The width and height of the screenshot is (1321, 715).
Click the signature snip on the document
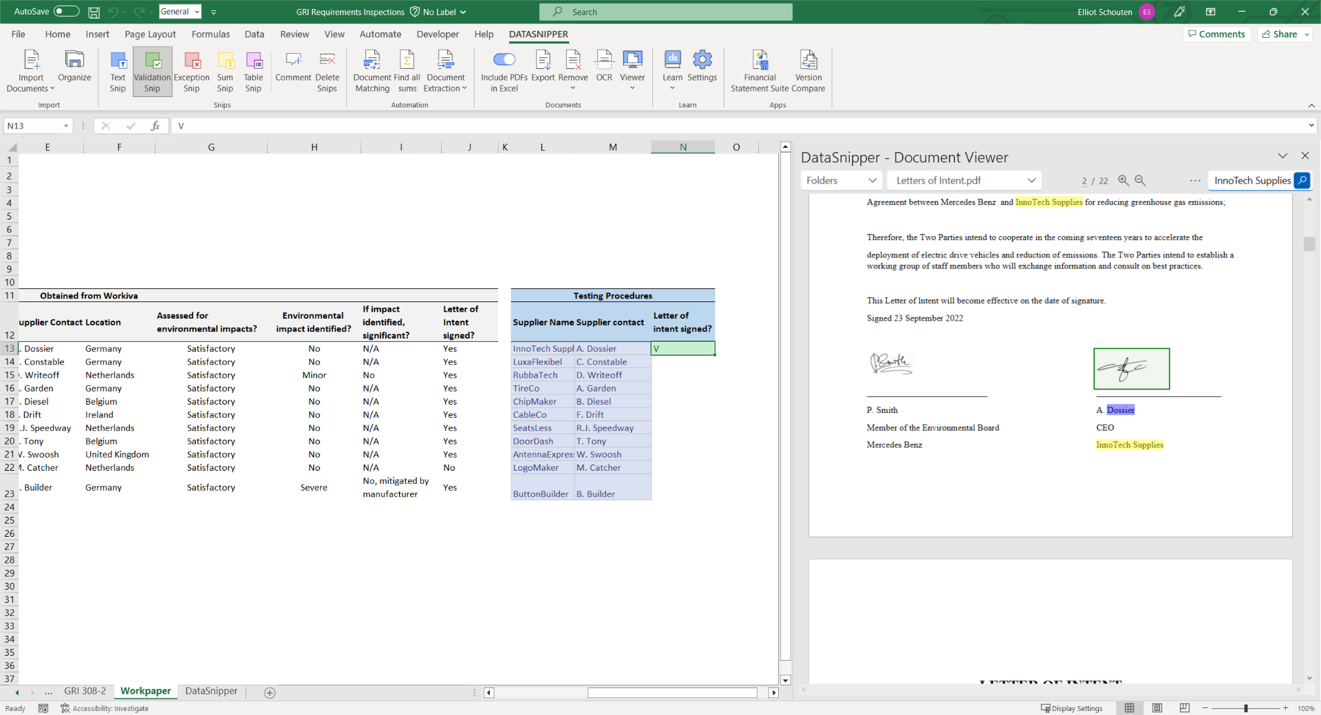tap(1131, 369)
